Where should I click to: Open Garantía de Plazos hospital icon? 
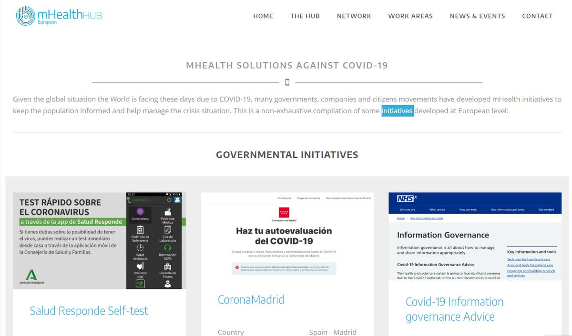[x=168, y=267]
